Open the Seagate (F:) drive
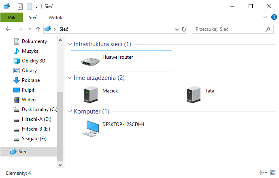Viewport: 279px width, 178px height. (x=30, y=139)
